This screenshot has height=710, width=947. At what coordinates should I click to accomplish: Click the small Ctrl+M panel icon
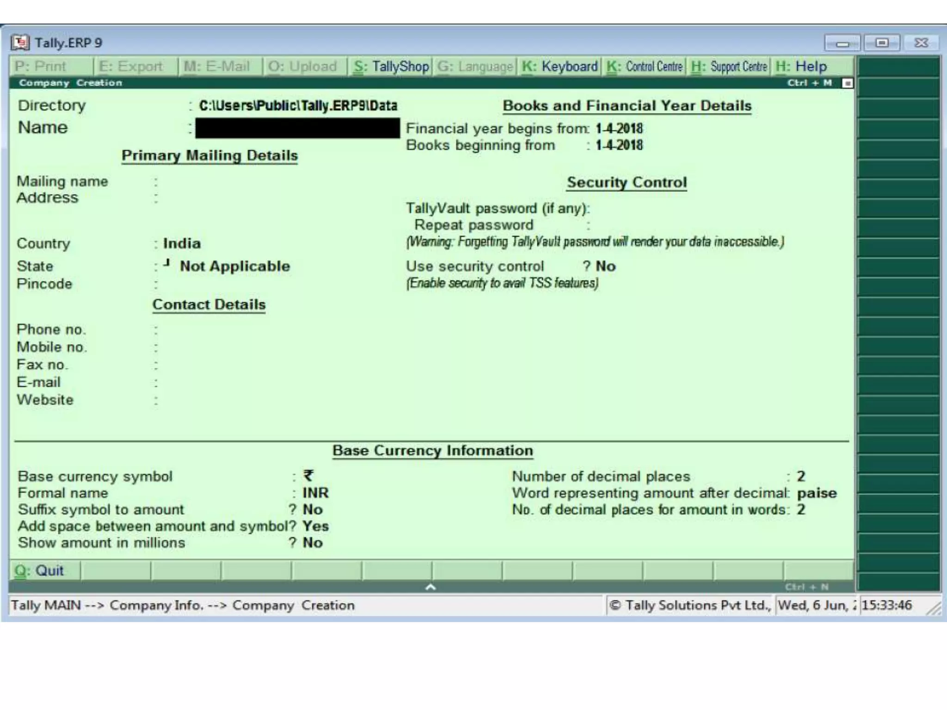point(847,83)
